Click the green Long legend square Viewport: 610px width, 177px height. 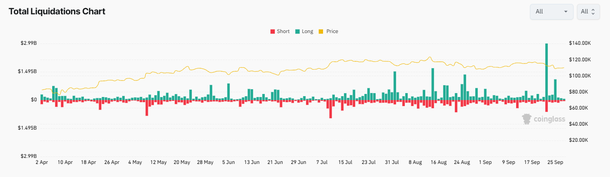(297, 31)
